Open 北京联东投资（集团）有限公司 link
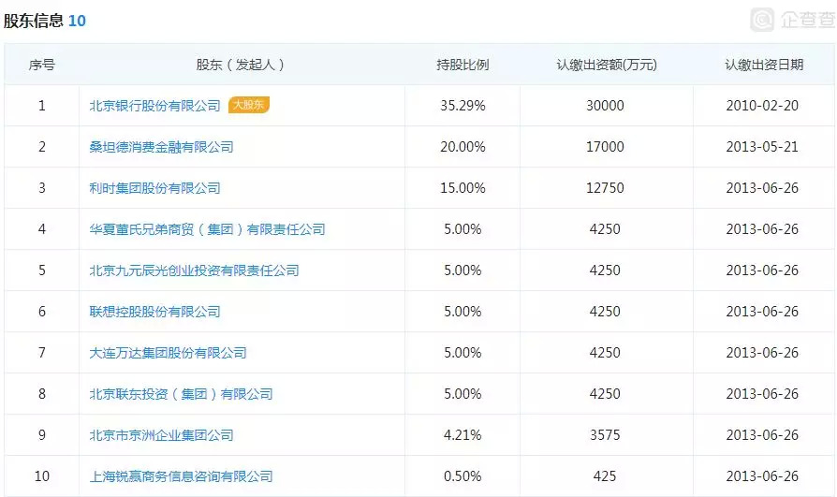 [181, 394]
